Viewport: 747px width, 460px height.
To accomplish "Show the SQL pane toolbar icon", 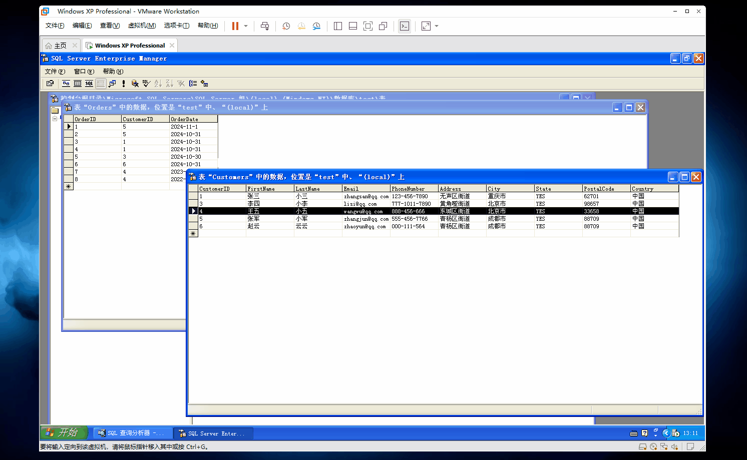I will [89, 84].
